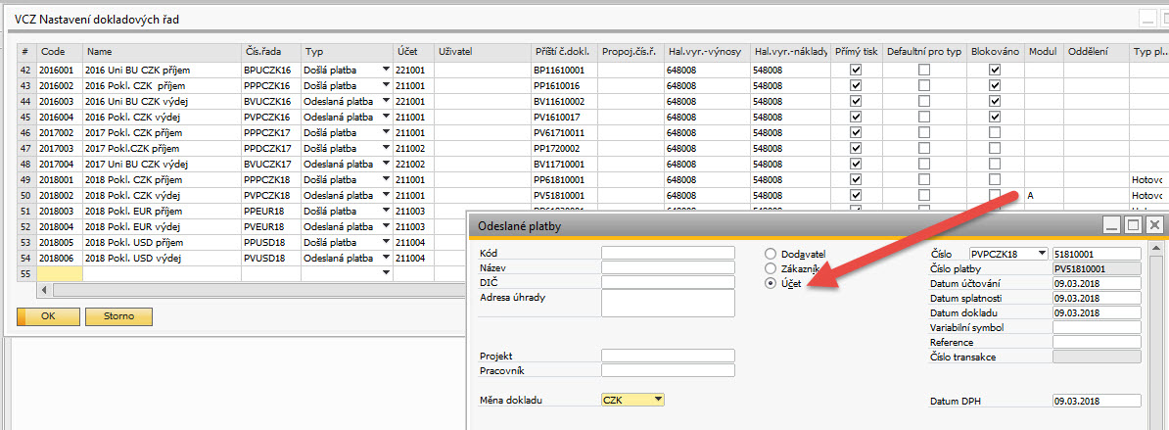Open Typ dropdown for row 2018002
Image resolution: width=1169 pixels, height=430 pixels.
click(x=386, y=195)
